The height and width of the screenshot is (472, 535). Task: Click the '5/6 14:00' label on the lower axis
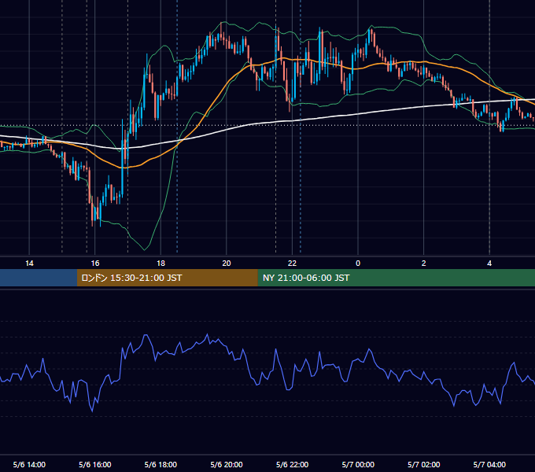(29, 464)
